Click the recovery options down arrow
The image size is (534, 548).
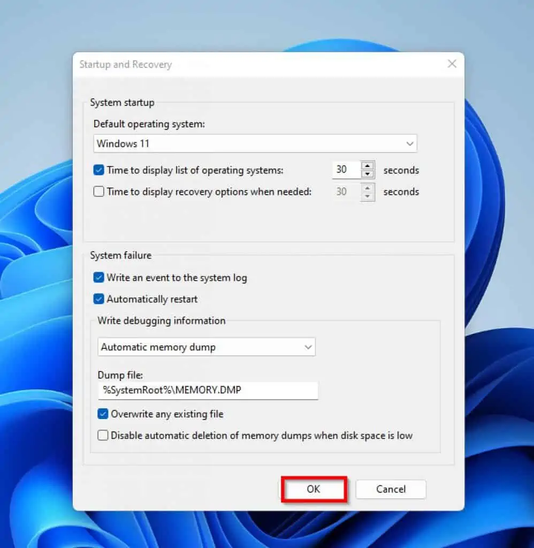coord(367,196)
